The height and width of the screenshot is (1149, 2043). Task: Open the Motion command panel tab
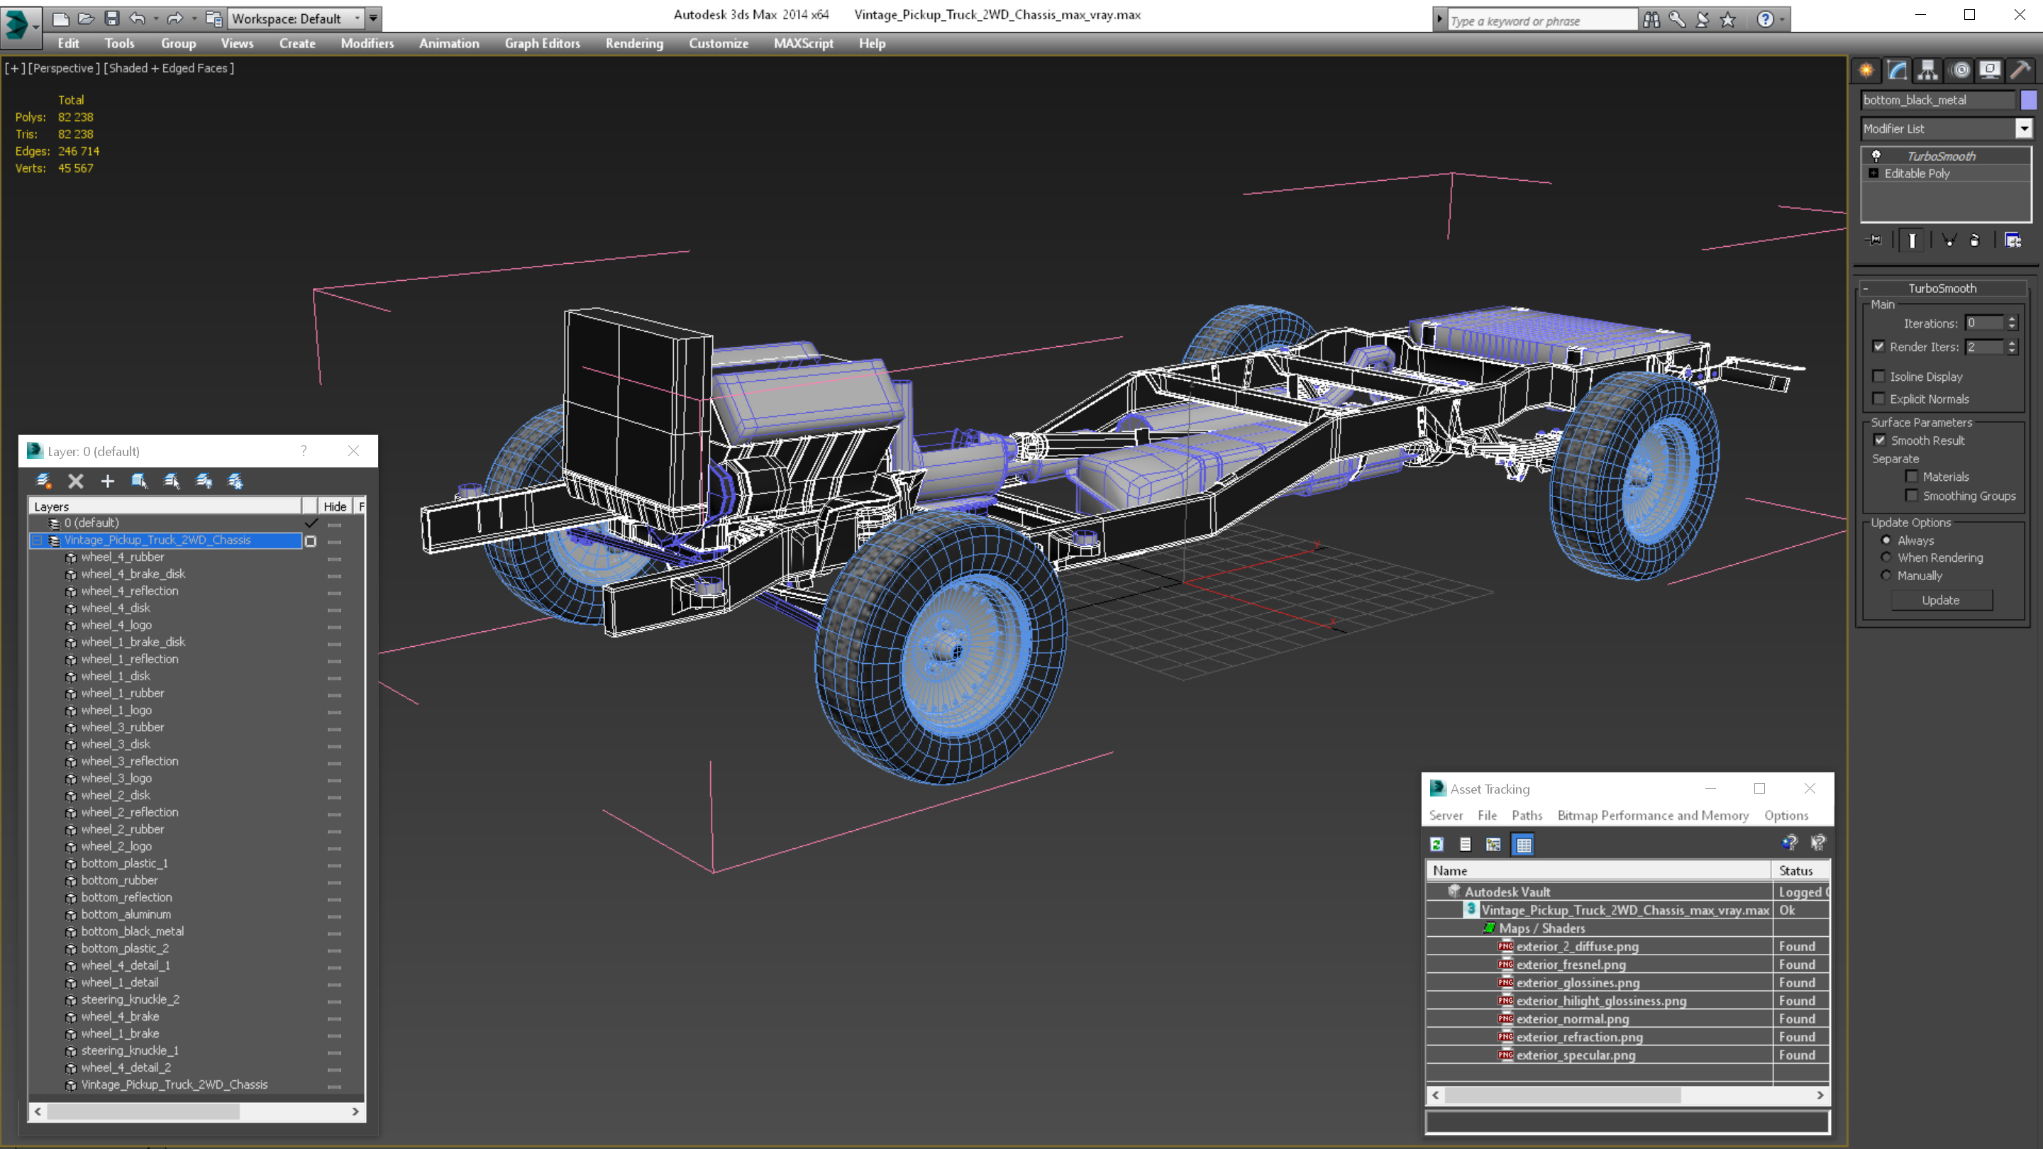point(1960,70)
